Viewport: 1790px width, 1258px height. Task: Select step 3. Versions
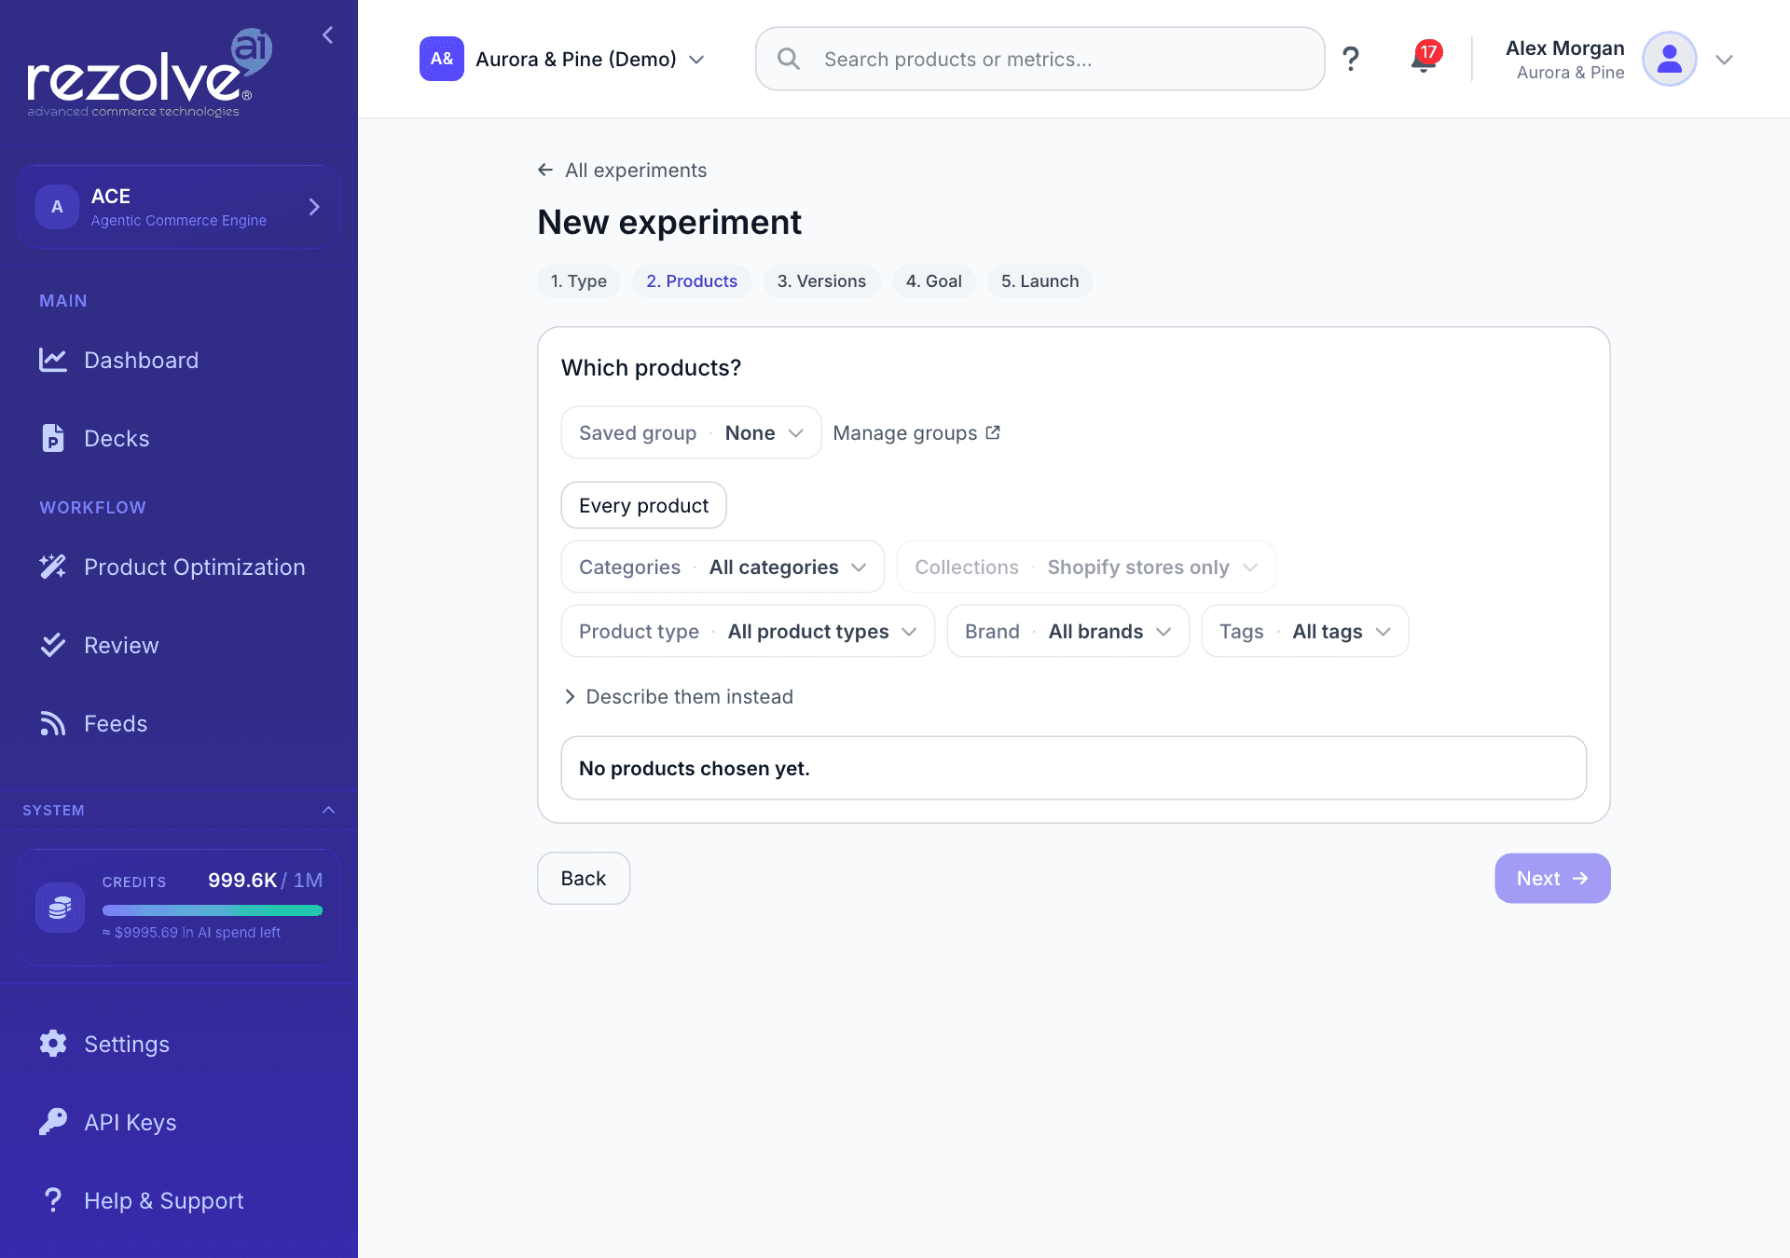pyautogui.click(x=821, y=281)
